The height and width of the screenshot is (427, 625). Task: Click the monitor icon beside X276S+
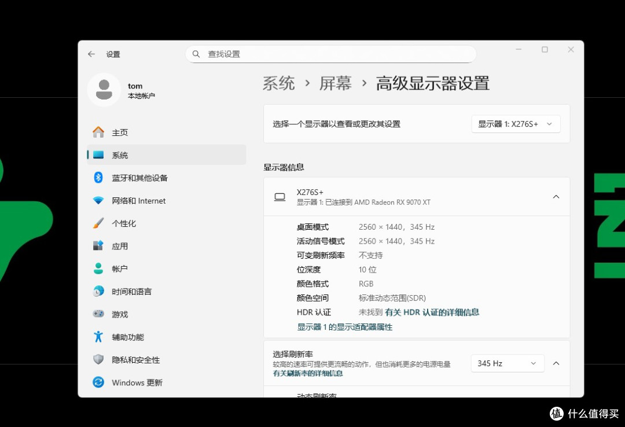(x=280, y=197)
